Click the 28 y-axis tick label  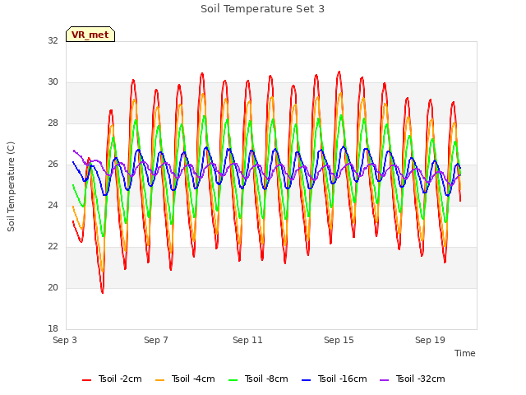tap(53, 123)
